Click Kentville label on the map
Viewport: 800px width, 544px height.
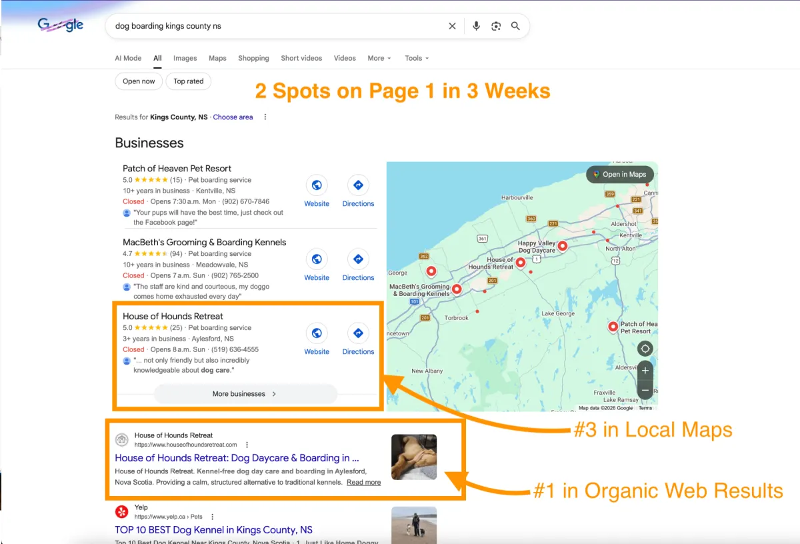click(x=630, y=235)
